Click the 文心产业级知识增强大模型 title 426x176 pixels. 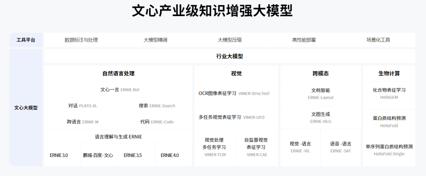coord(212,11)
